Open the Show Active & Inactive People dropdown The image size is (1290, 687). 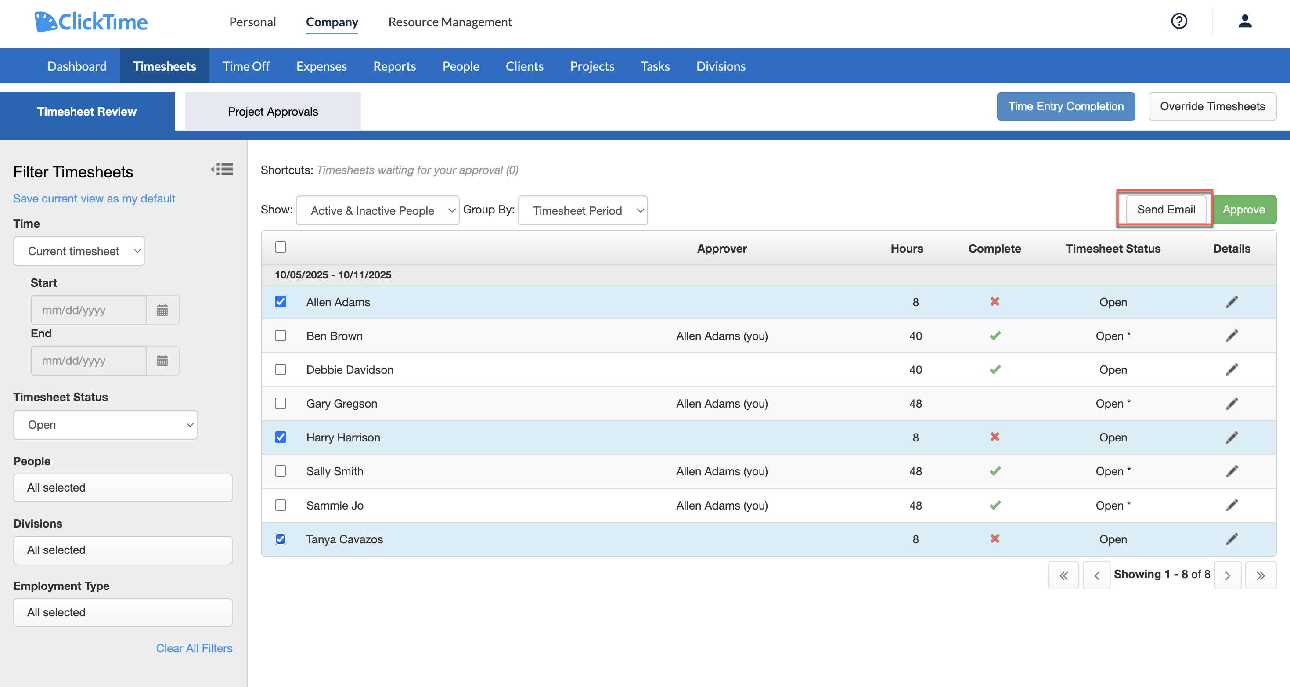click(378, 210)
